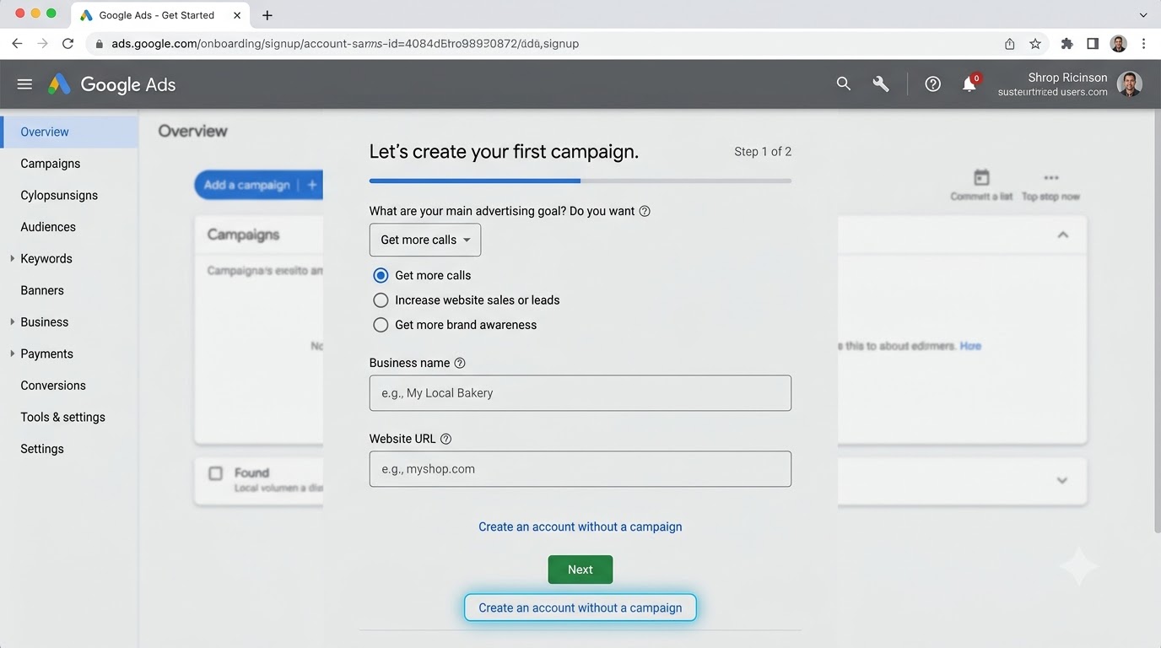The image size is (1161, 648).
Task: Click the highlighted Create an account without a campaign button
Action: 580,607
